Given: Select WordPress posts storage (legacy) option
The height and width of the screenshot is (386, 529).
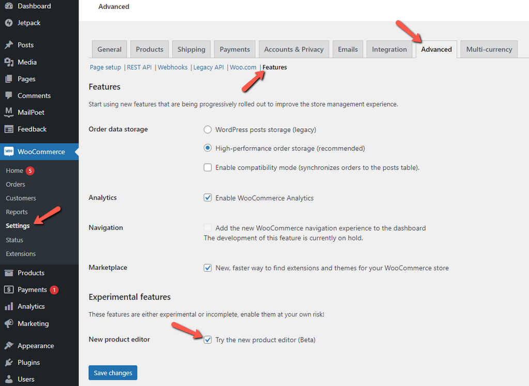Looking at the screenshot, I should click(x=207, y=129).
